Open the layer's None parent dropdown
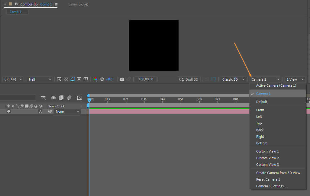Viewport: 310px width, 196px height. [x=67, y=111]
